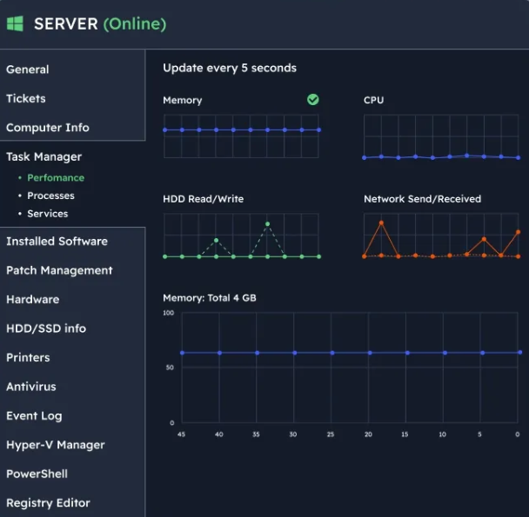Open Hyper-V Manager
Image resolution: width=529 pixels, height=517 pixels.
click(x=56, y=445)
